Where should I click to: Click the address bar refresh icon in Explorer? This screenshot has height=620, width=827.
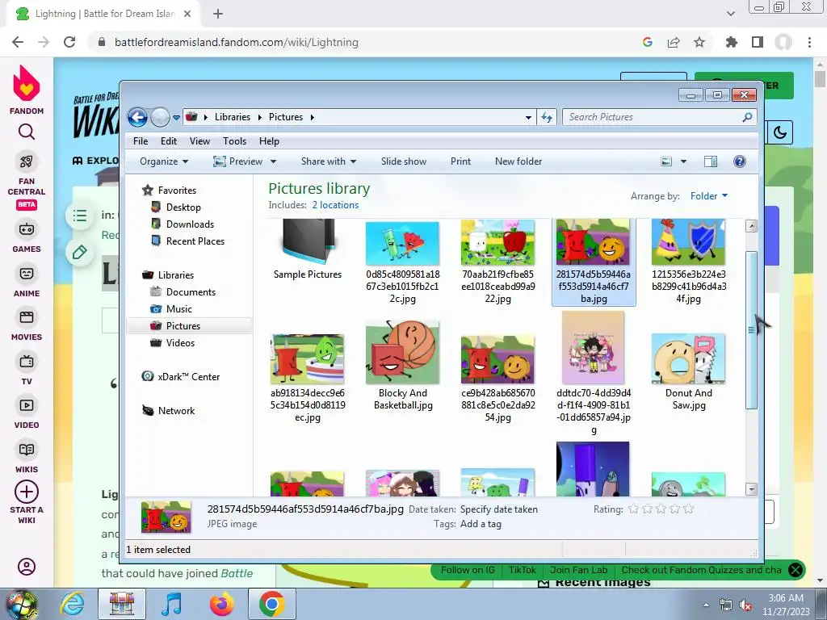coord(547,118)
